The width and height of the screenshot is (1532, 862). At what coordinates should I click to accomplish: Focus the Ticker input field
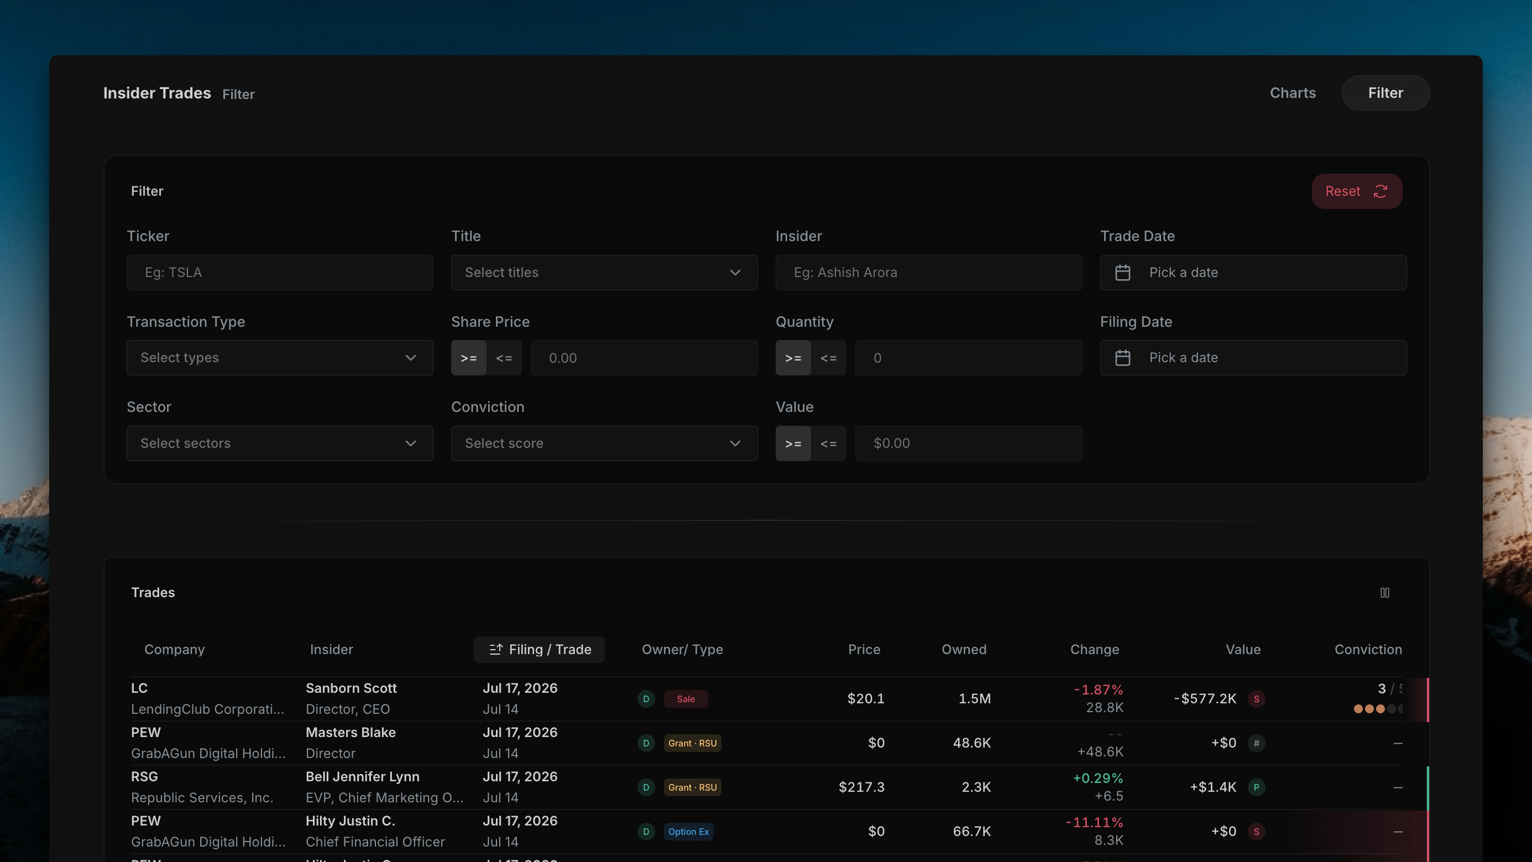[280, 273]
